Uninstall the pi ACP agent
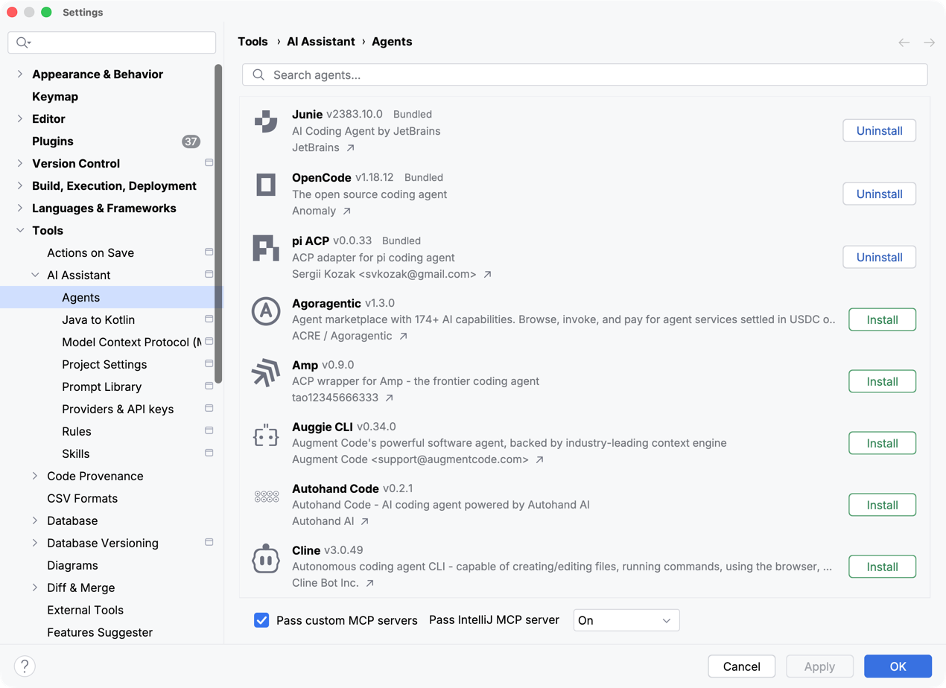This screenshot has width=946, height=688. point(879,257)
